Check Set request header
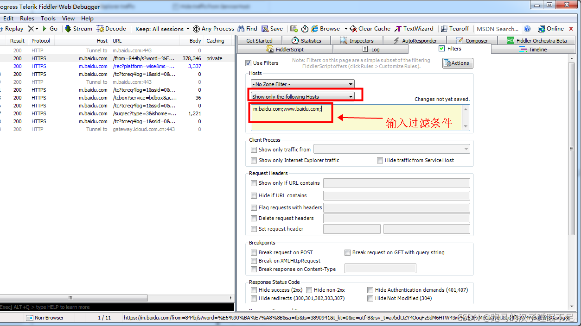This screenshot has height=326, width=581. (x=254, y=229)
